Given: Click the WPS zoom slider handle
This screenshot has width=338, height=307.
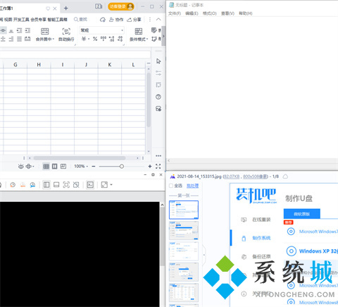Looking at the screenshot, I should point(122,167).
